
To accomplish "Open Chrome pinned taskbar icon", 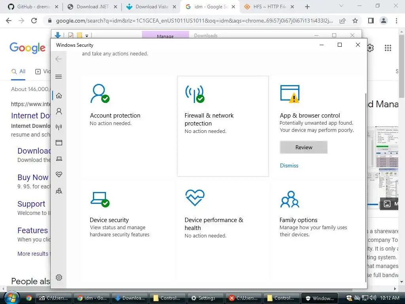I will pos(28,298).
